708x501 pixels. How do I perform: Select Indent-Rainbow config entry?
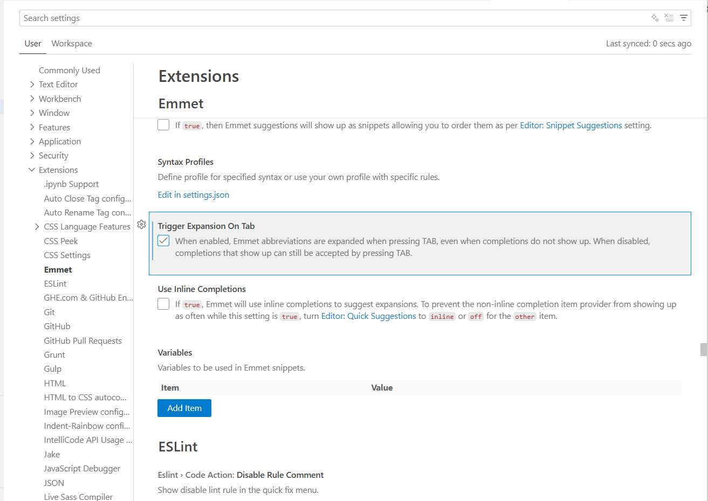pyautogui.click(x=87, y=426)
